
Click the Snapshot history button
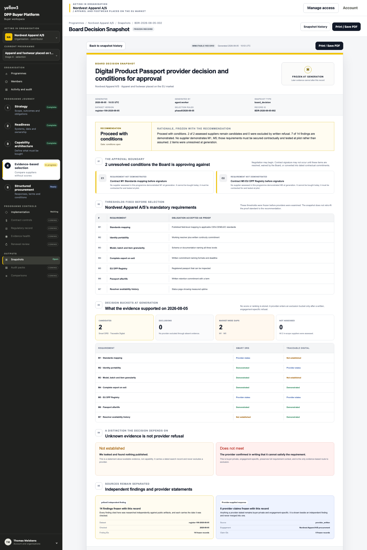[x=315, y=27]
